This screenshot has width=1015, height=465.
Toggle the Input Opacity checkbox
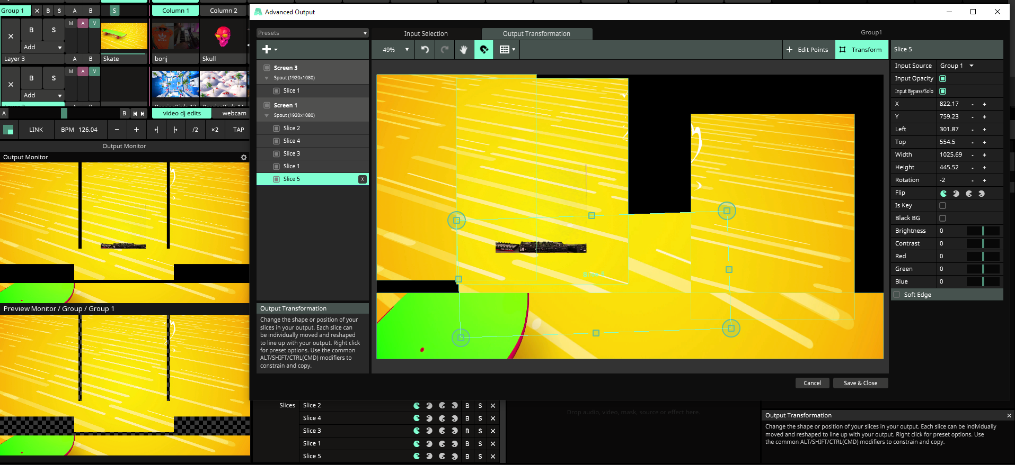[942, 79]
